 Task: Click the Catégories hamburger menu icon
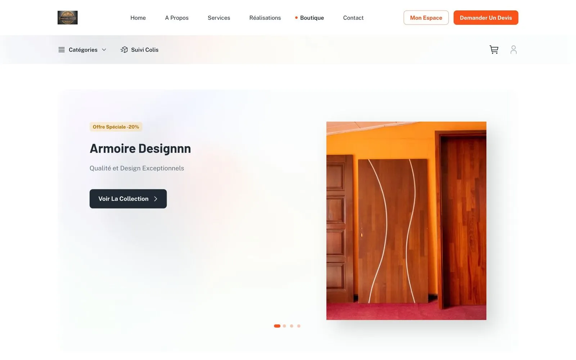pos(62,50)
